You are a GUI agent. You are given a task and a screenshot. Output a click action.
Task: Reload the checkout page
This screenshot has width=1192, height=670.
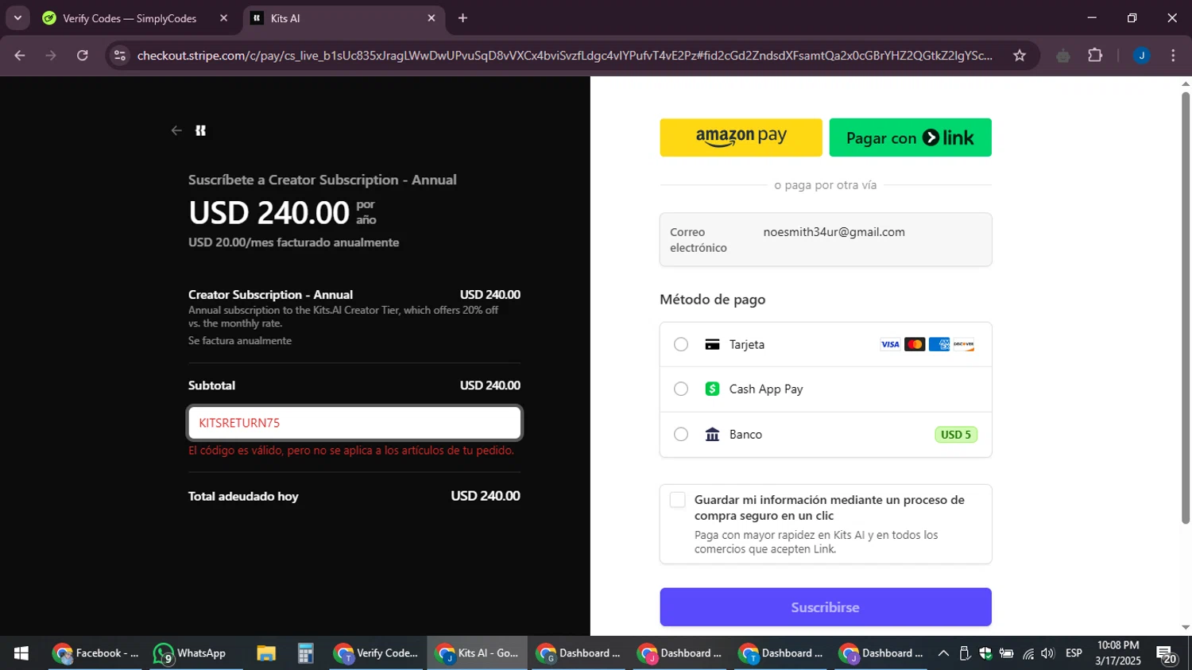pos(83,56)
